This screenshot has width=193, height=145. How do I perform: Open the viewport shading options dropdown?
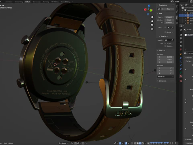point(146,143)
